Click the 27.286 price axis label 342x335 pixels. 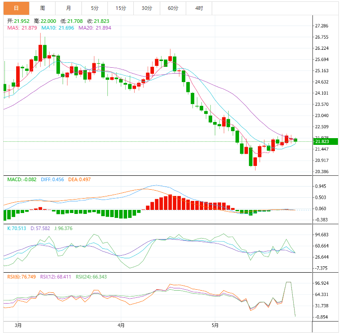(322, 26)
